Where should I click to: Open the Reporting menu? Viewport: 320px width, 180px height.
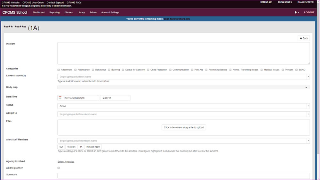pos(54,12)
